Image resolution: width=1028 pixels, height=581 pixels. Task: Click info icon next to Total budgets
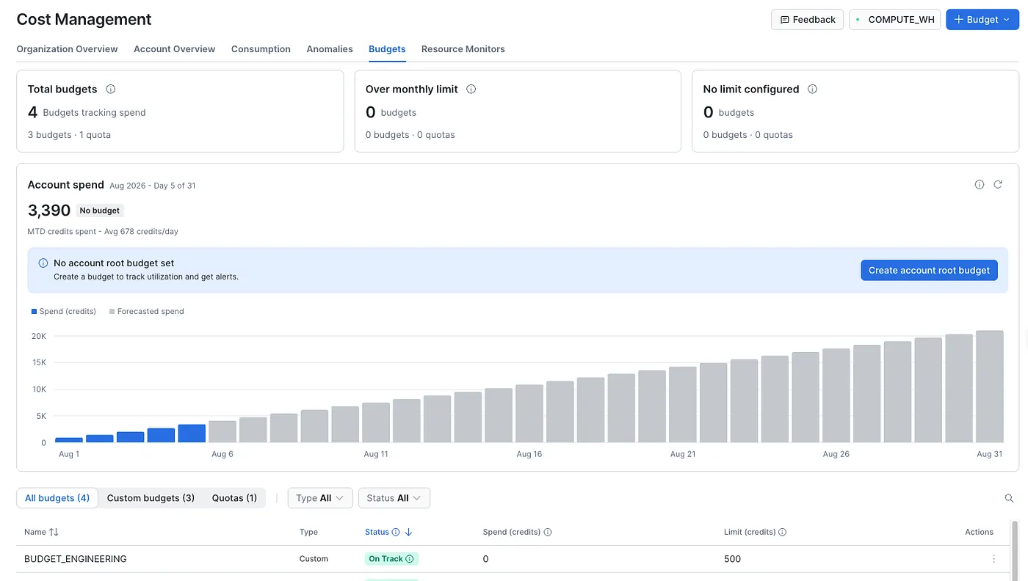click(111, 89)
